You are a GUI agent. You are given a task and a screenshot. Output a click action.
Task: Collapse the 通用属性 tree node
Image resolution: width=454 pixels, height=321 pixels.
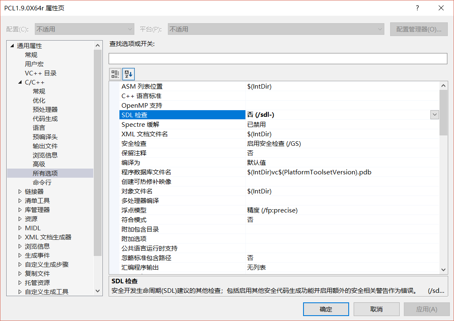click(12, 46)
